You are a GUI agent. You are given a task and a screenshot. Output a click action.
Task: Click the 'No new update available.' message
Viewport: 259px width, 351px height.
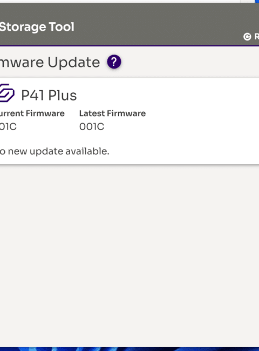pos(54,151)
